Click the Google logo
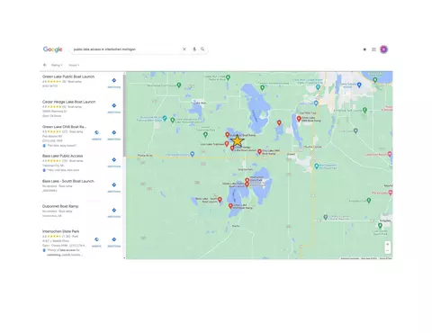The width and height of the screenshot is (432, 333). pos(53,49)
